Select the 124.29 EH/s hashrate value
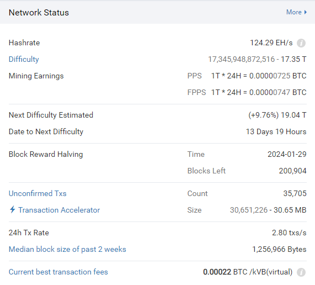The image size is (315, 285). tap(271, 43)
